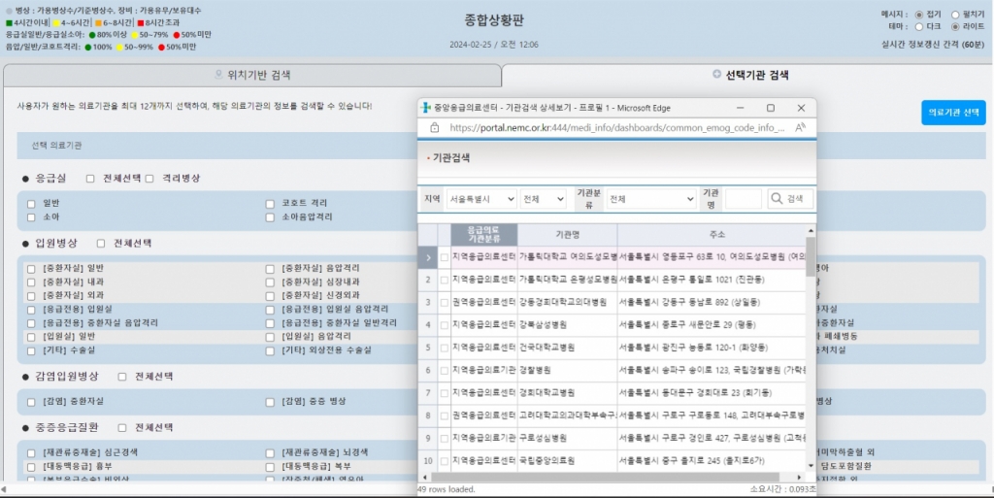Image resolution: width=994 pixels, height=498 pixels.
Task: Click the read aloud icon in the popup address bar
Action: (800, 127)
